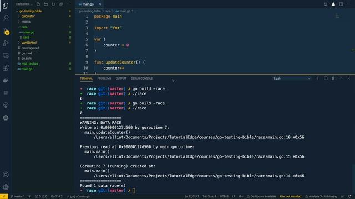Switch to the TERMINAL panel tab

pos(86,78)
